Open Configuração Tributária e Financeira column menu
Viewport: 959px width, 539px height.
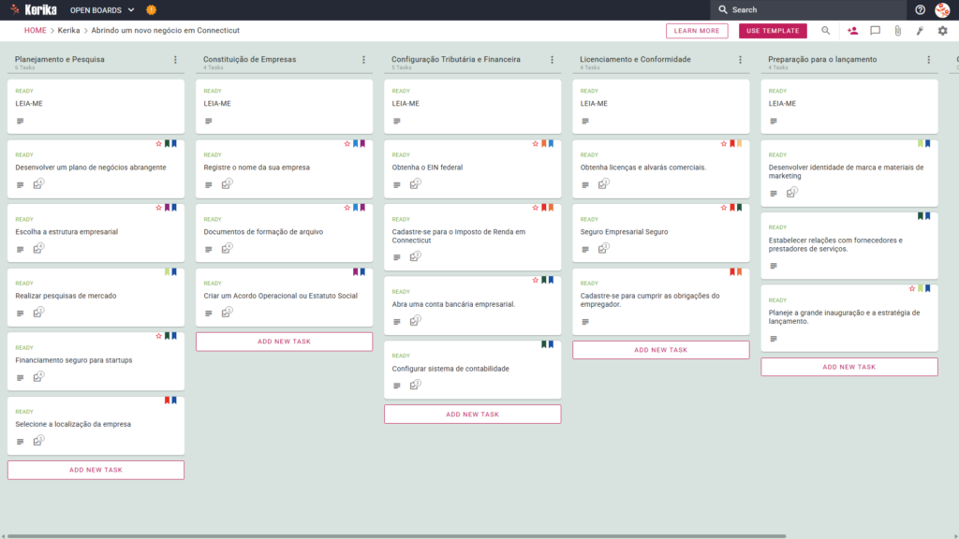pos(553,60)
